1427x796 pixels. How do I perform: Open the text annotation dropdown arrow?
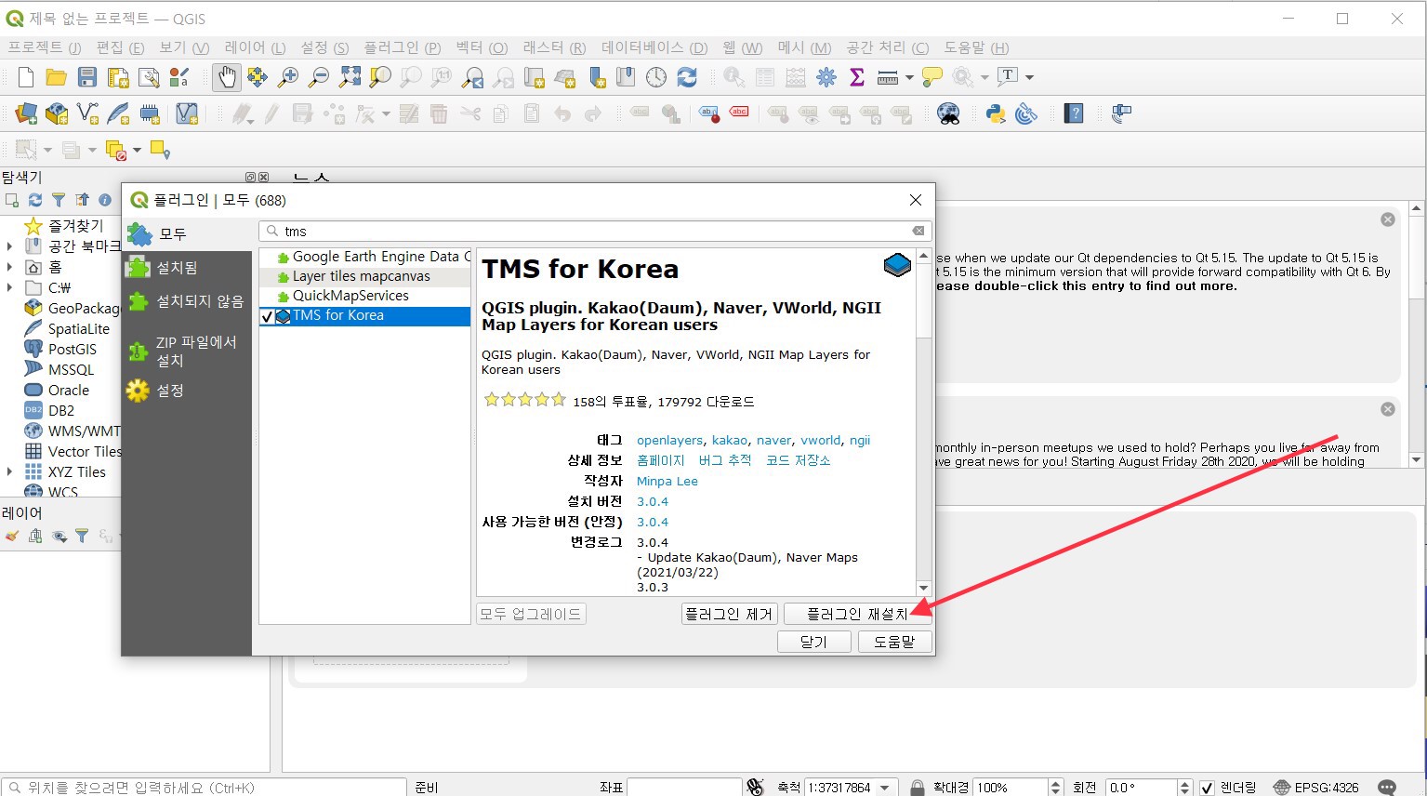[x=1029, y=77]
